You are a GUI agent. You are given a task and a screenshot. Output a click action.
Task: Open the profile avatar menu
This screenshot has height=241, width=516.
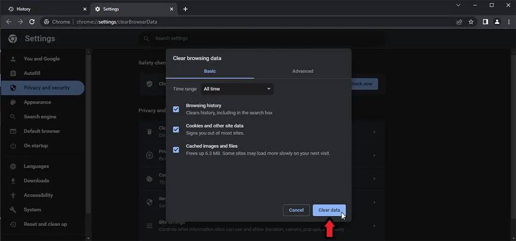[497, 22]
